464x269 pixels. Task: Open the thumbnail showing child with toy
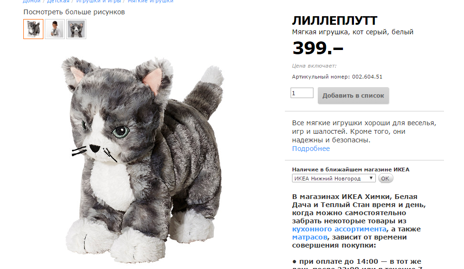click(55, 29)
